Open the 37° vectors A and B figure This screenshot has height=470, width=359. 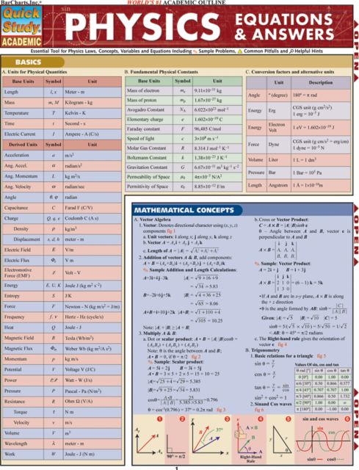pos(210,441)
